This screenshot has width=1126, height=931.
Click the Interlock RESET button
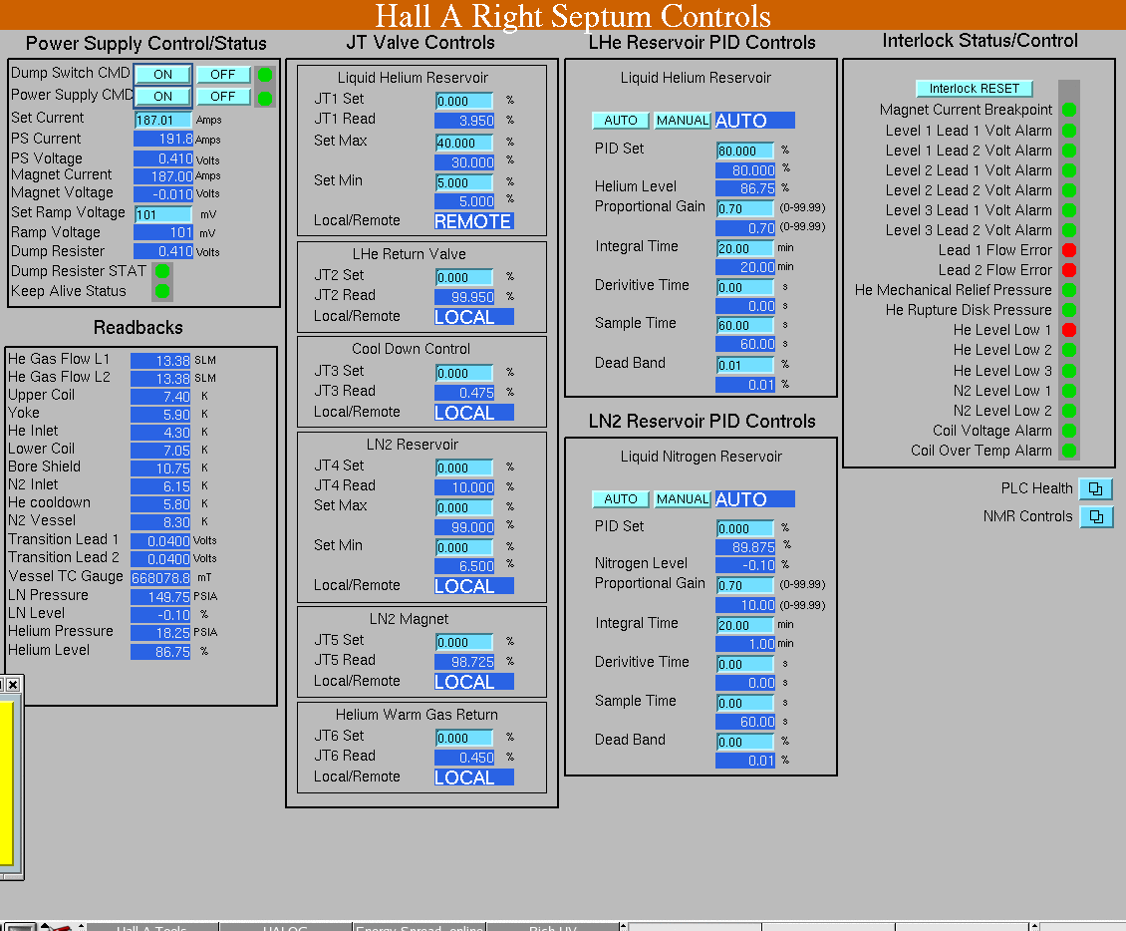pyautogui.click(x=974, y=89)
